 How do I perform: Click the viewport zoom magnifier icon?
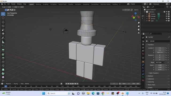[x=139, y=23]
